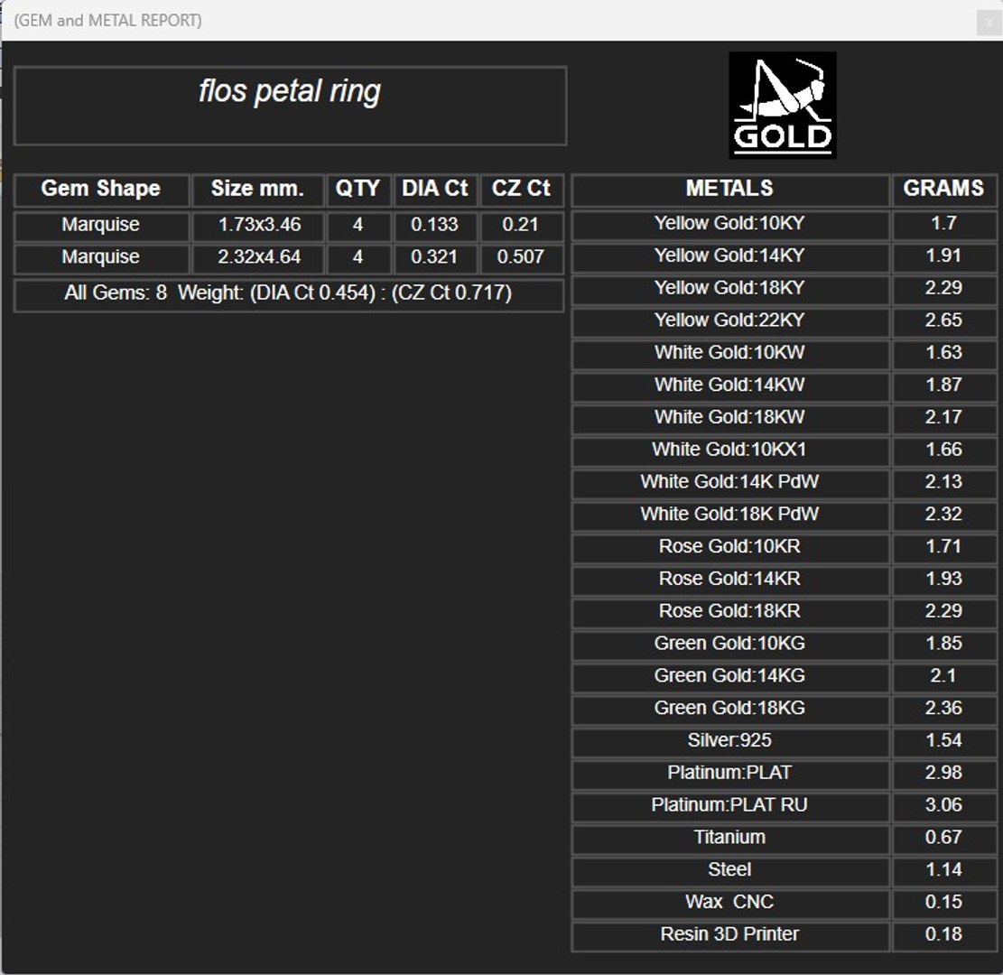The image size is (1003, 975).
Task: Select the Size mm. column header
Action: point(258,190)
